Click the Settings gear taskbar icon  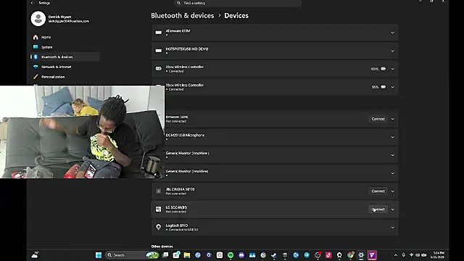[361, 255]
